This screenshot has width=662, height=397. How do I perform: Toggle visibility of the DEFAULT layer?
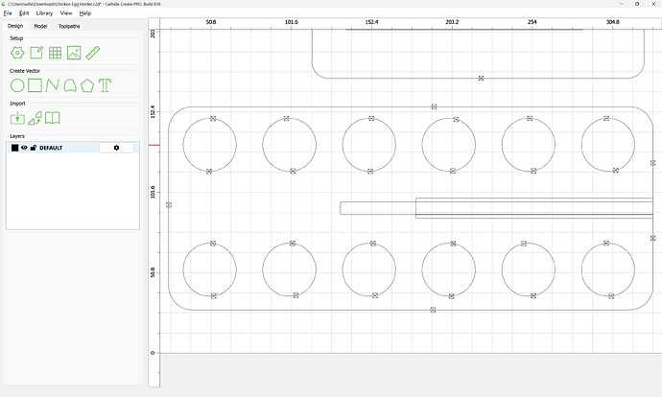tap(24, 148)
